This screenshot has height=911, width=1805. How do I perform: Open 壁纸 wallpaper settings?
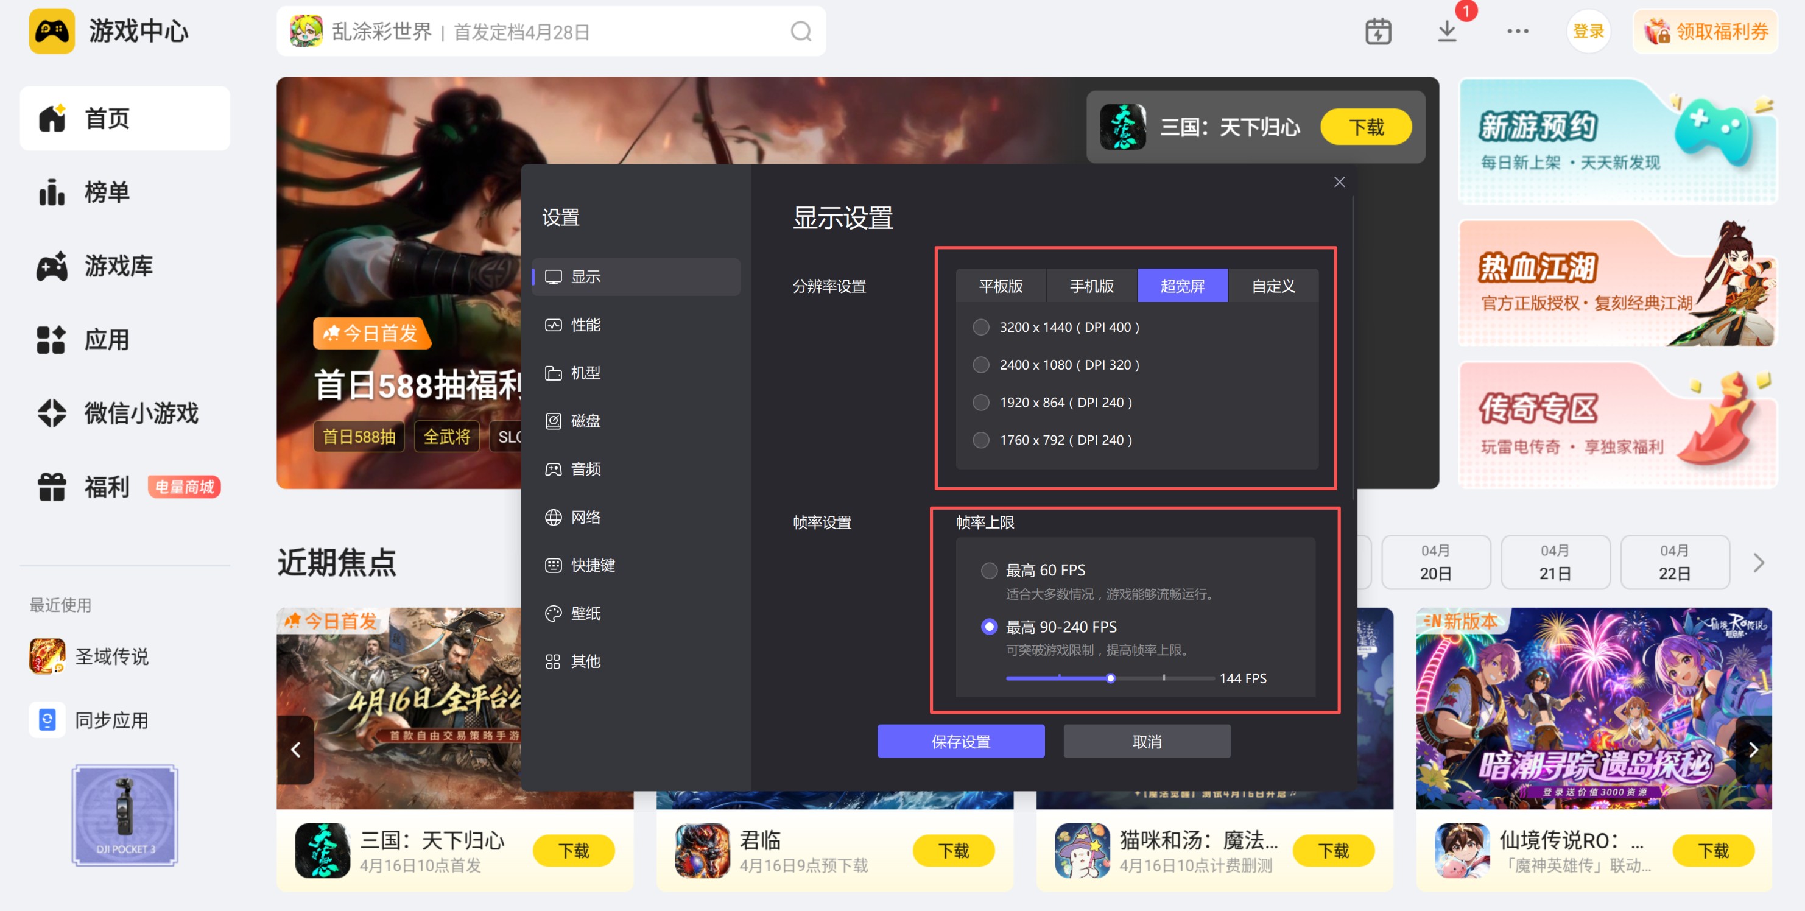point(585,614)
